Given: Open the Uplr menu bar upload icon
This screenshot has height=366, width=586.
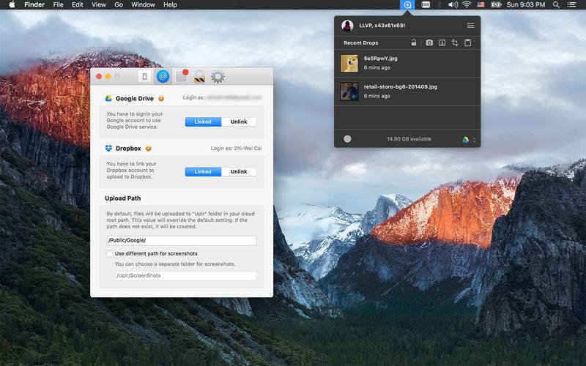Looking at the screenshot, I should click(407, 5).
